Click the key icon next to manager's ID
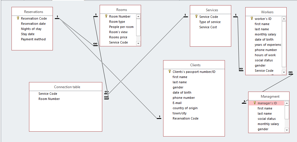Image resolution: width=297 pixels, height=142 pixels. (254, 103)
